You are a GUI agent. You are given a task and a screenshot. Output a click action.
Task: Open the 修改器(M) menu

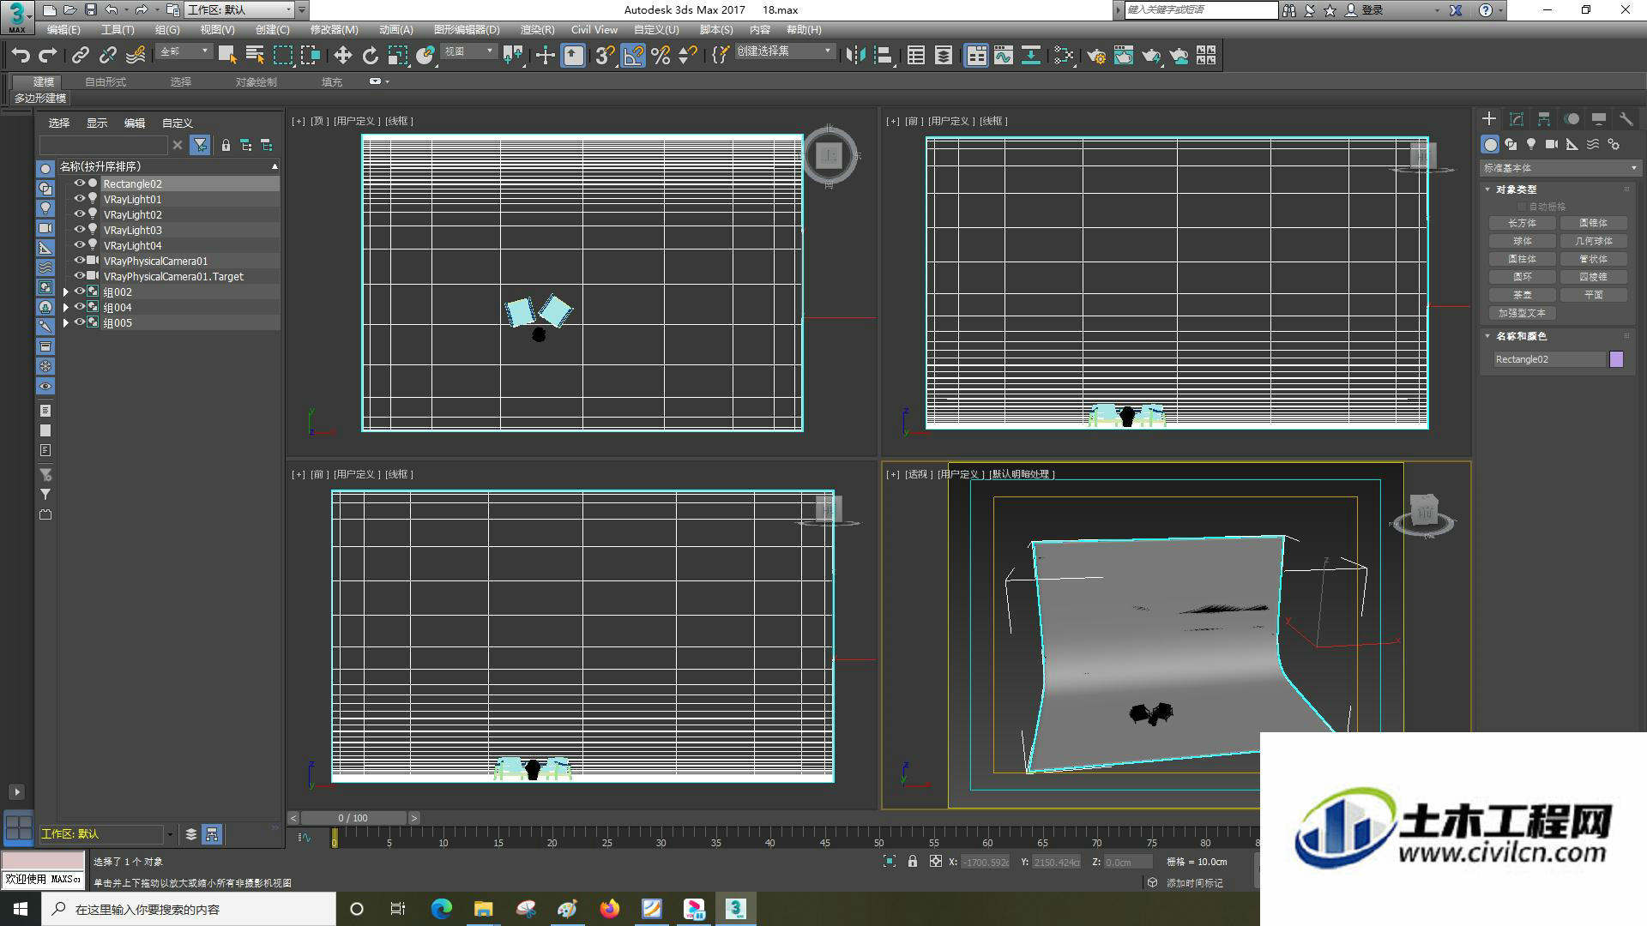334,30
